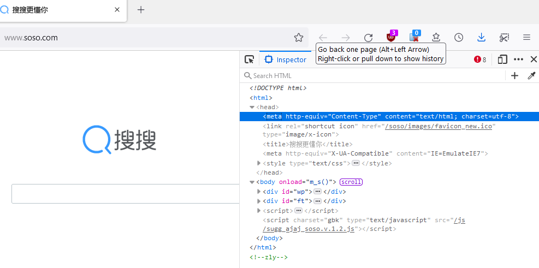The width and height of the screenshot is (539, 268).
Task: Select the zly comment node
Action: 269,257
